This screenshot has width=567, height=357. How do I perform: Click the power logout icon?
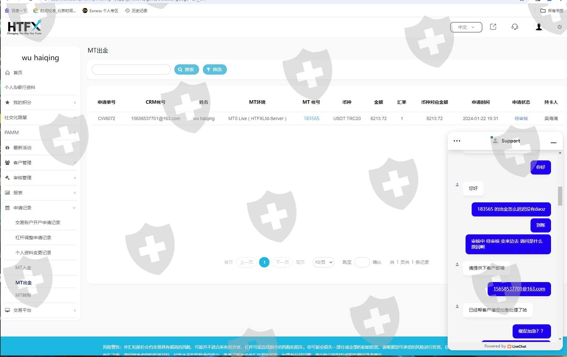point(560,27)
